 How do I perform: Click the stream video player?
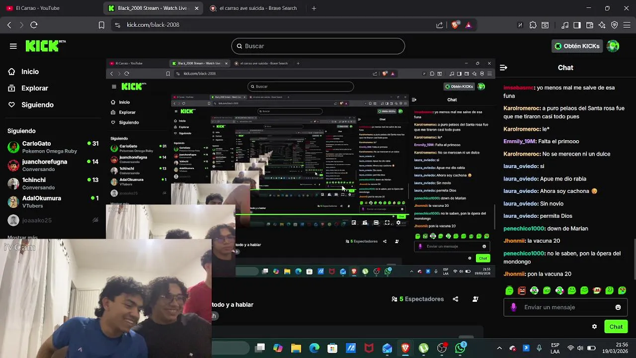tap(301, 169)
